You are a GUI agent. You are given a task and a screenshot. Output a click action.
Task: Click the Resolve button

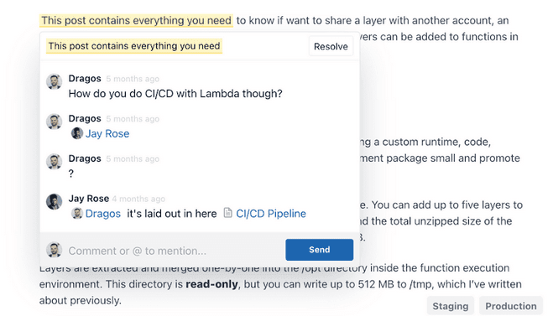click(331, 46)
